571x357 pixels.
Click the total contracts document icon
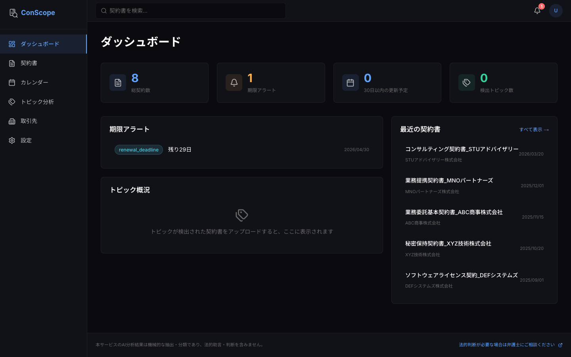coord(118,83)
